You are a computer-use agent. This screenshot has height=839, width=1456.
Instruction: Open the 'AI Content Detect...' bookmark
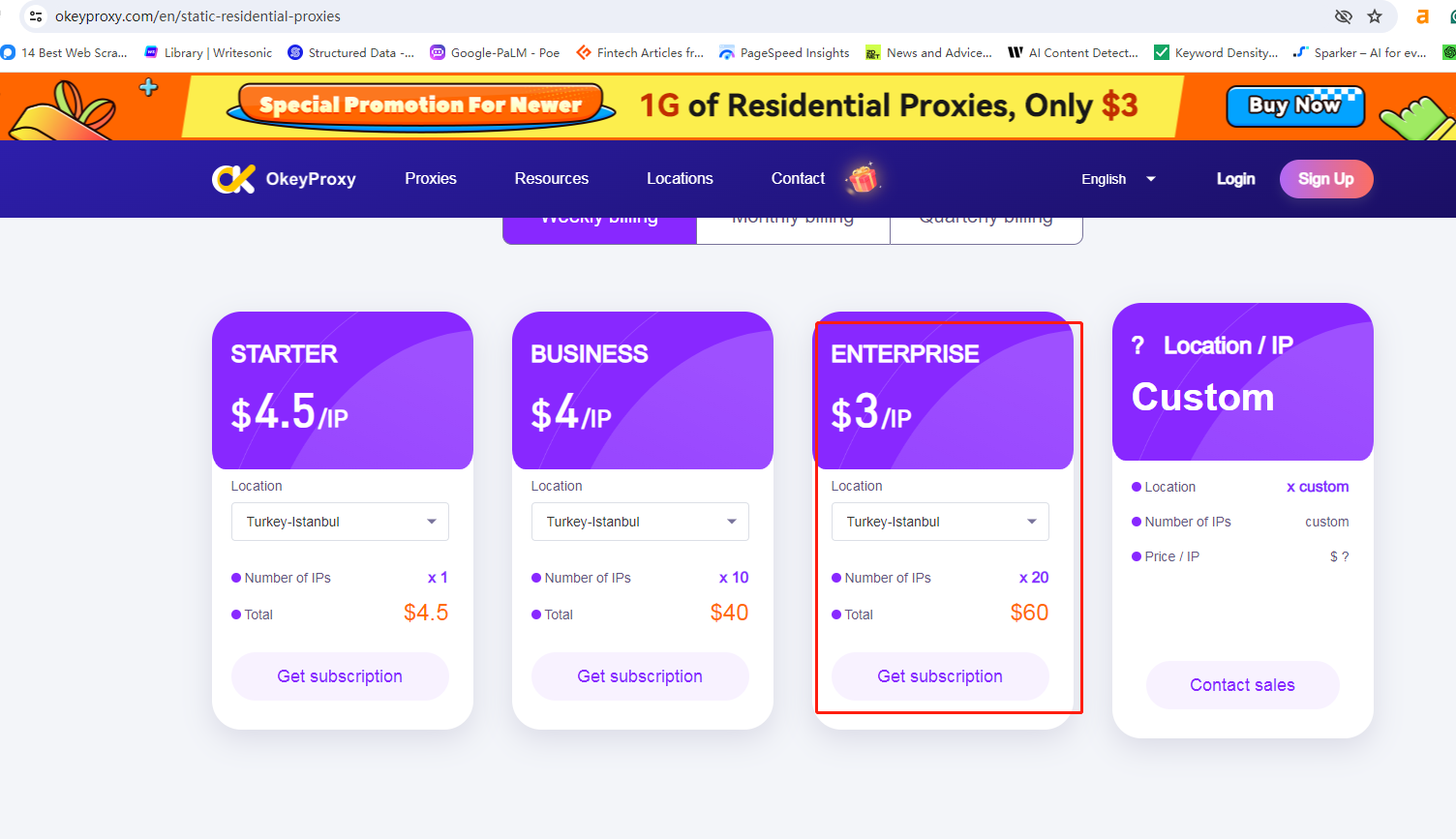tap(1073, 53)
